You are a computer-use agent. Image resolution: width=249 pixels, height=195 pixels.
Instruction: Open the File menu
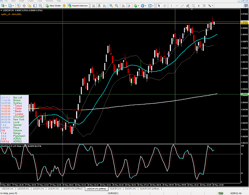coord(6,1)
